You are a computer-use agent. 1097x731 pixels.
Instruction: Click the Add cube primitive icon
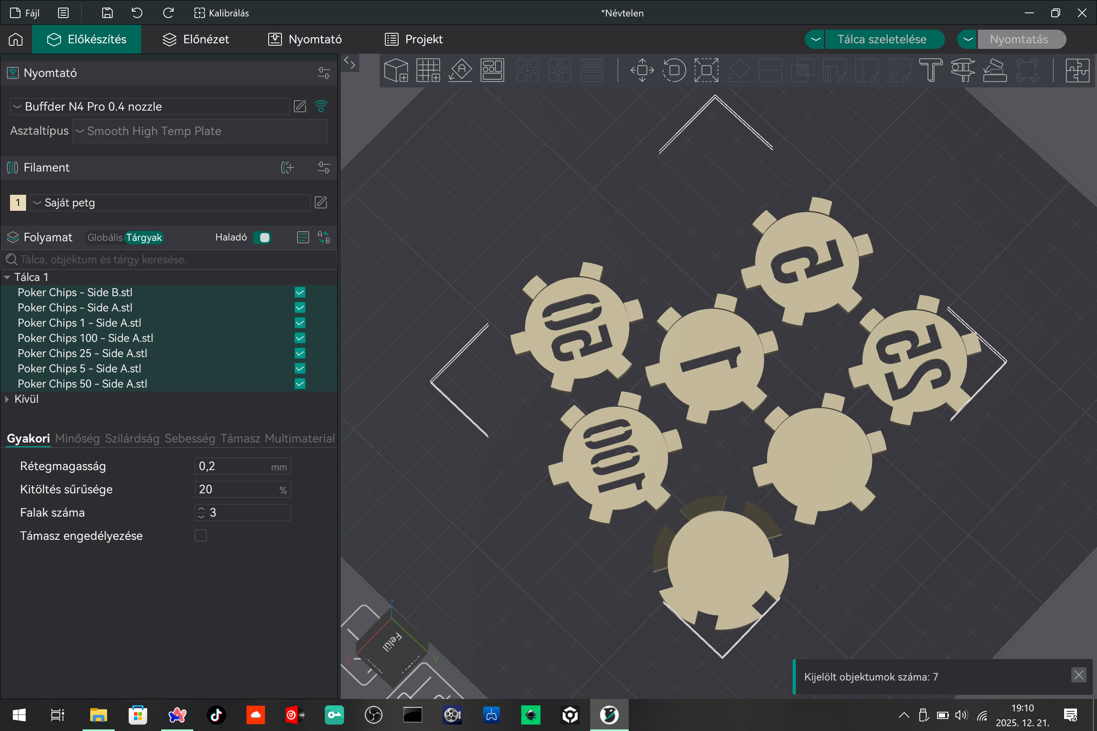pos(396,71)
